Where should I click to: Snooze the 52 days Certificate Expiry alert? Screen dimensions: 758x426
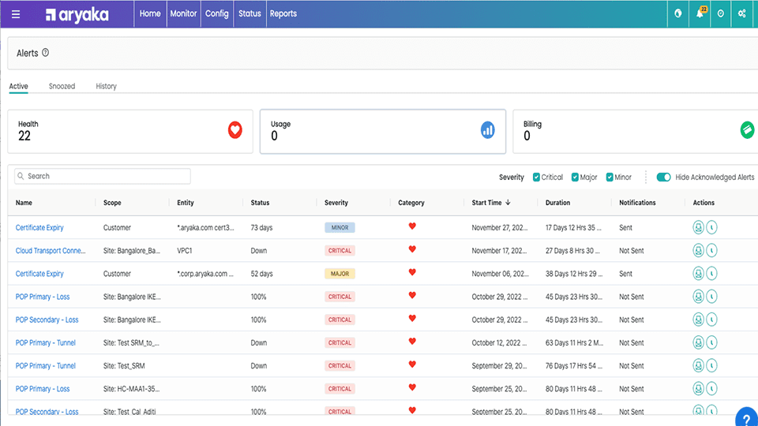[711, 274]
